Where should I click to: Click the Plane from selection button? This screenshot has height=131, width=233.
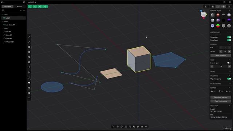(x=221, y=97)
